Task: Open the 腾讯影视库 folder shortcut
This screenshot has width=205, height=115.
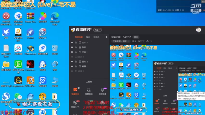Action: click(x=6, y=66)
